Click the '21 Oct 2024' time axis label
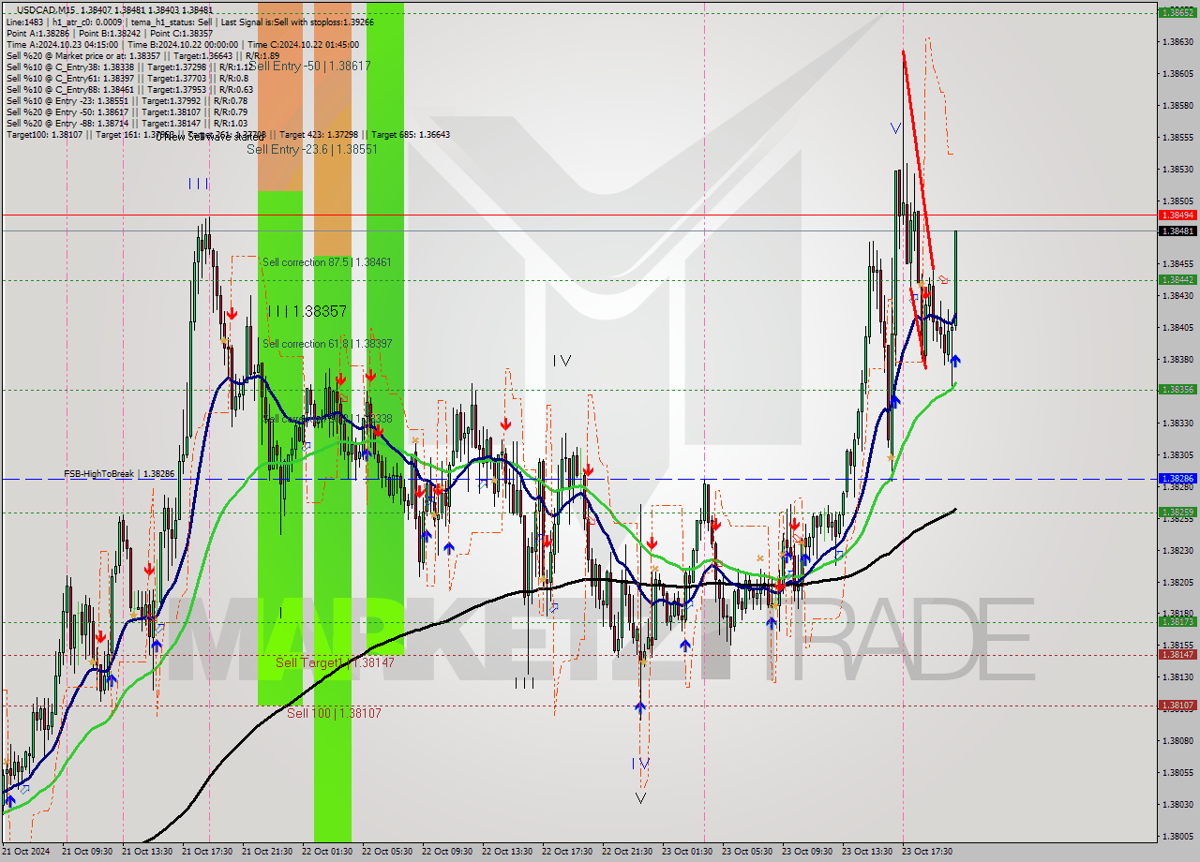This screenshot has width=1200, height=862. 27,851
